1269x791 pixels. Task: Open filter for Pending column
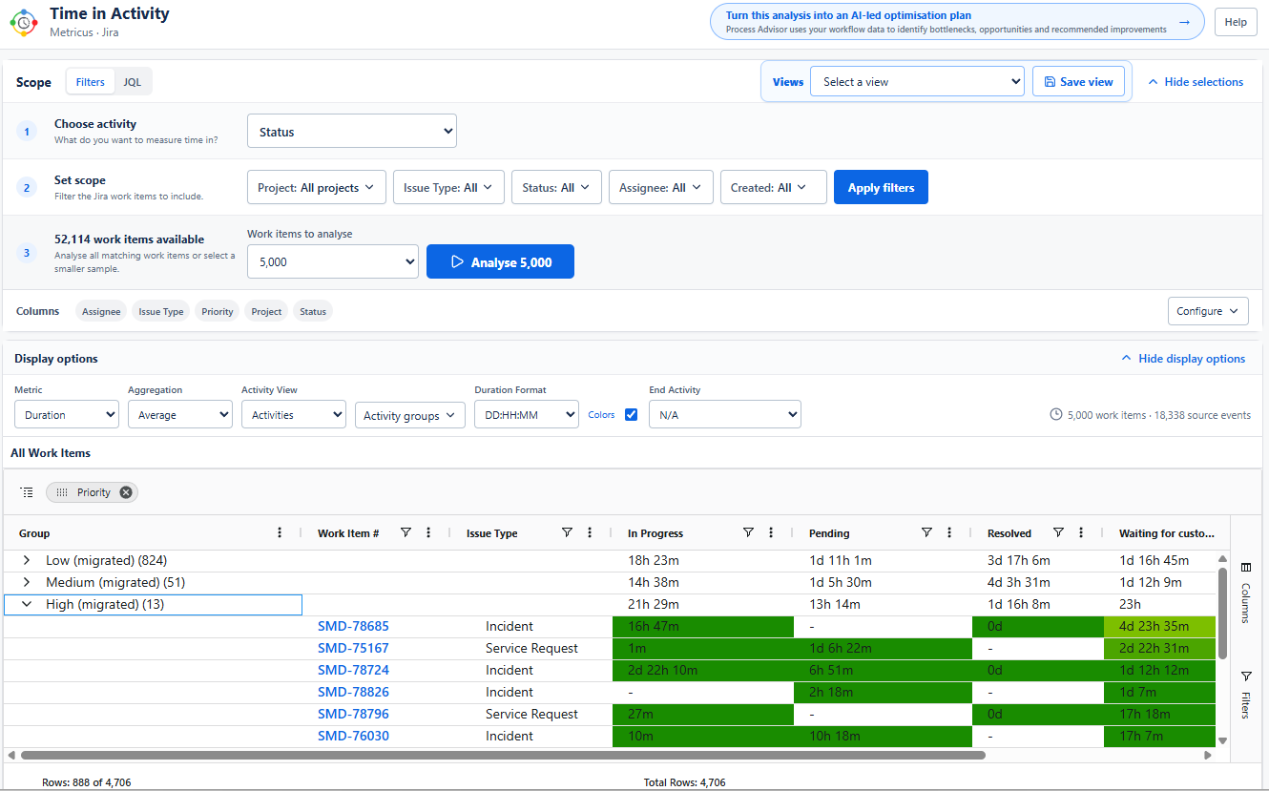pos(926,532)
